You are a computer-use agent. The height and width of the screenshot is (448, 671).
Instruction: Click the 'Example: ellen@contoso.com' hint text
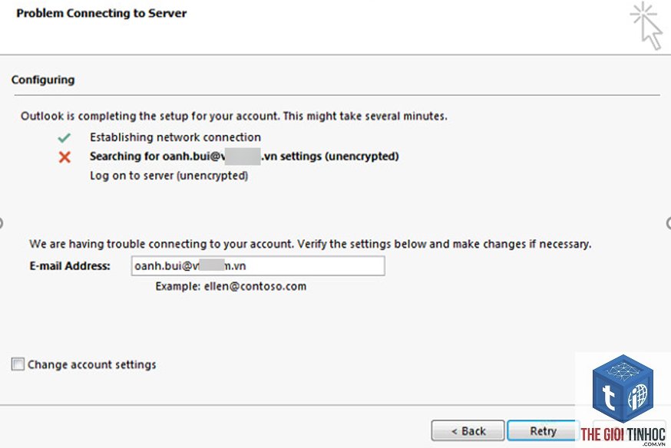coord(231,286)
